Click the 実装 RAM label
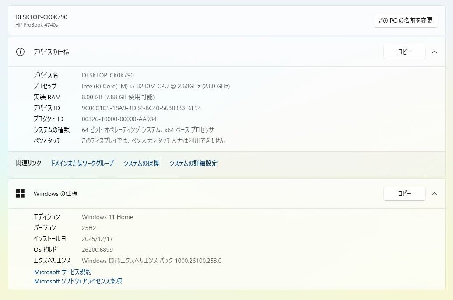Image resolution: width=453 pixels, height=300 pixels. click(x=47, y=97)
